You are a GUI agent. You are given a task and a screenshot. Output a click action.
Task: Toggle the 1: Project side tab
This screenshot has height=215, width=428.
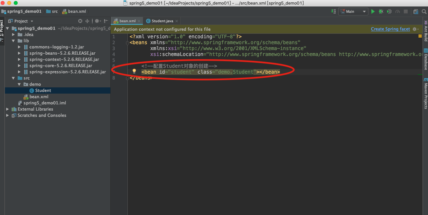[x=2, y=30]
